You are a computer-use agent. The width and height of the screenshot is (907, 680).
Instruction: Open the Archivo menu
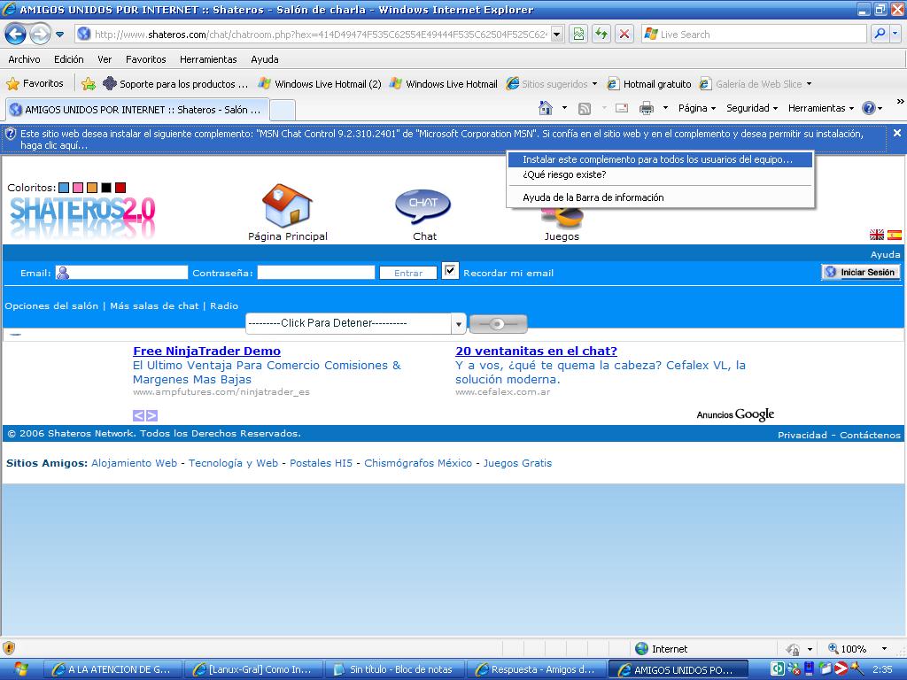coord(24,59)
